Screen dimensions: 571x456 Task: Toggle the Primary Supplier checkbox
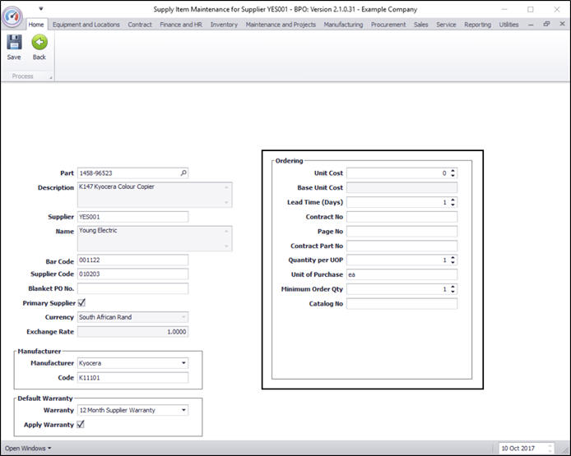point(81,302)
